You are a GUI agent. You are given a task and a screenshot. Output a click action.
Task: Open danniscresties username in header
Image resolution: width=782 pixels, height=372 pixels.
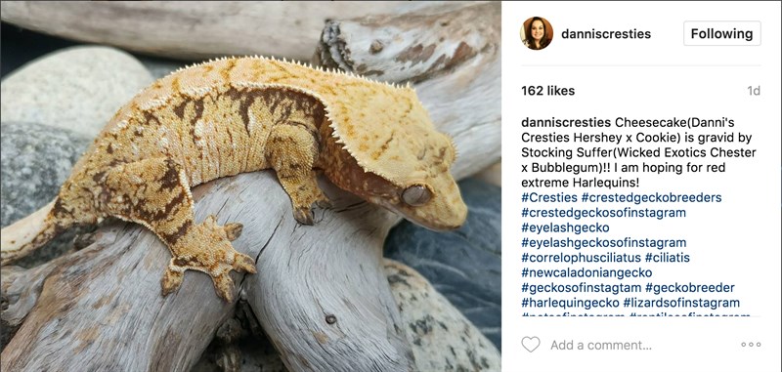606,34
